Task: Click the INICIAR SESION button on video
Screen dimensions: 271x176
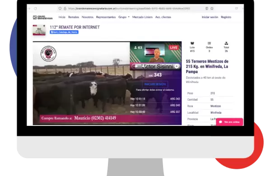Action: 155,84
